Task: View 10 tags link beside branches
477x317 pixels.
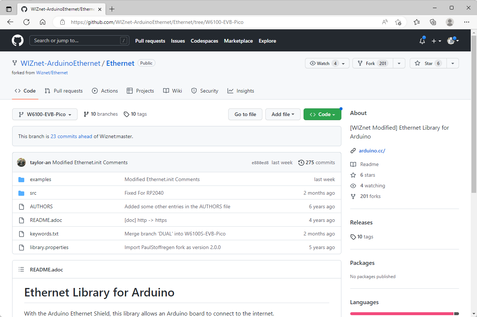Action: pyautogui.click(x=135, y=114)
